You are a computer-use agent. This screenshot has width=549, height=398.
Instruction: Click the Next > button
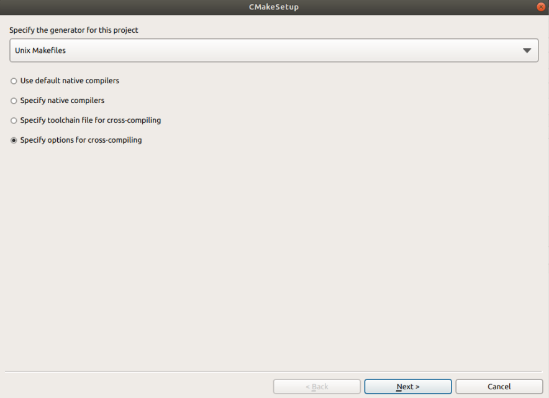point(408,386)
